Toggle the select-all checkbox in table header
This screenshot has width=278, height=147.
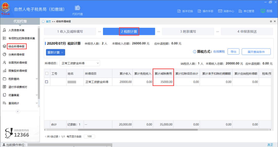point(47,73)
